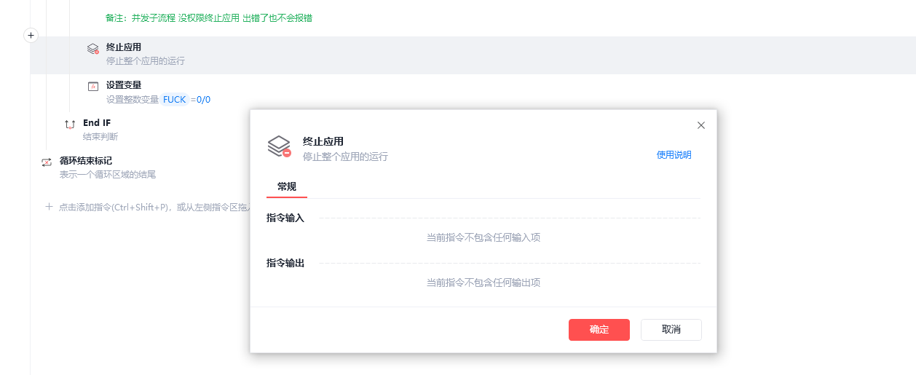Switch to the 常规 tab

tap(287, 187)
